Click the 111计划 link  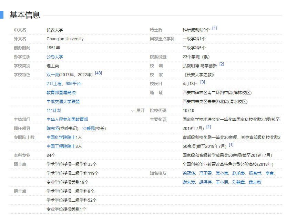point(54,111)
